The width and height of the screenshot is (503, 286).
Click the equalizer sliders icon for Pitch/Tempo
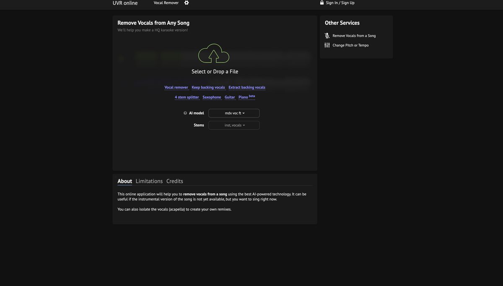pos(327,45)
